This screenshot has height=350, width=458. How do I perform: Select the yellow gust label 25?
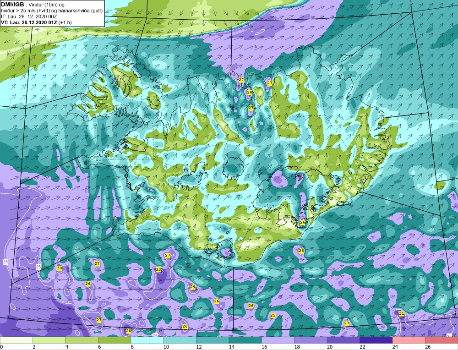click(273, 315)
